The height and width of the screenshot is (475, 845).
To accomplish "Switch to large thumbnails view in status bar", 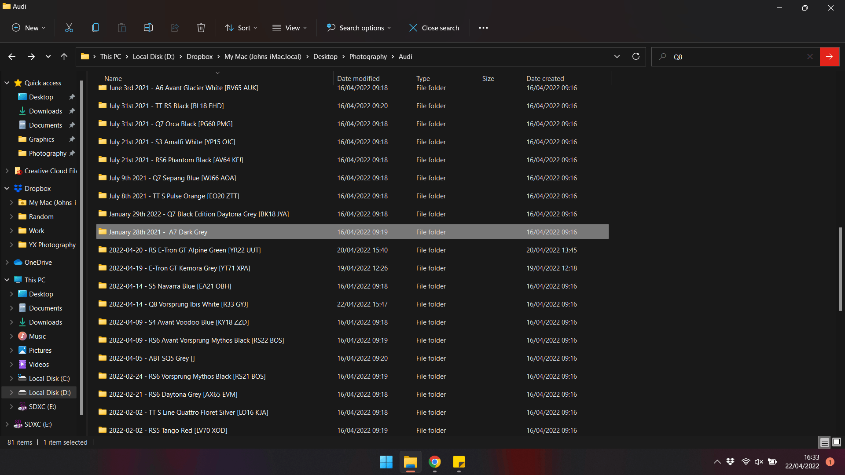I will pos(837,442).
